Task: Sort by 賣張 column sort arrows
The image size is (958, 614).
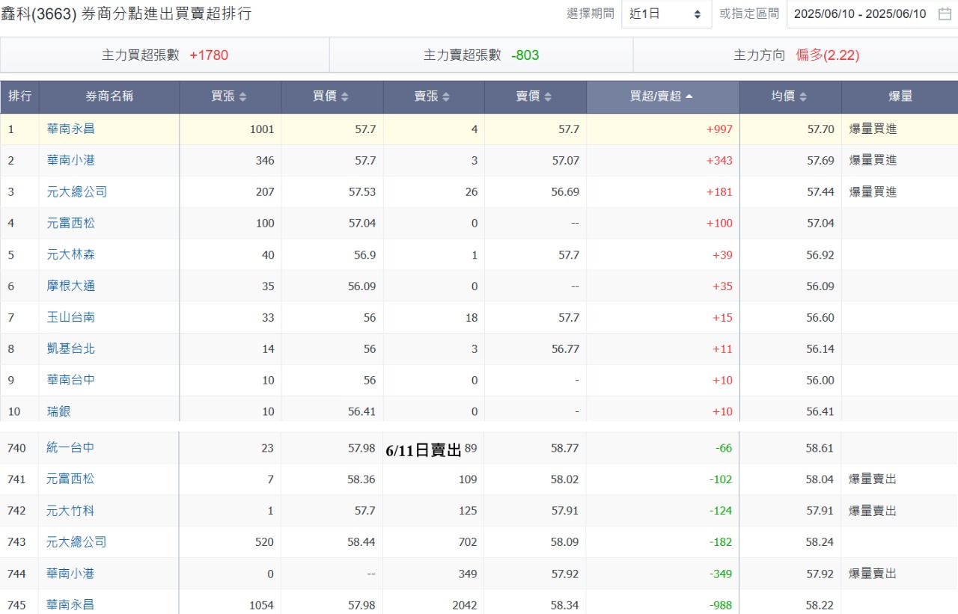Action: coord(446,96)
